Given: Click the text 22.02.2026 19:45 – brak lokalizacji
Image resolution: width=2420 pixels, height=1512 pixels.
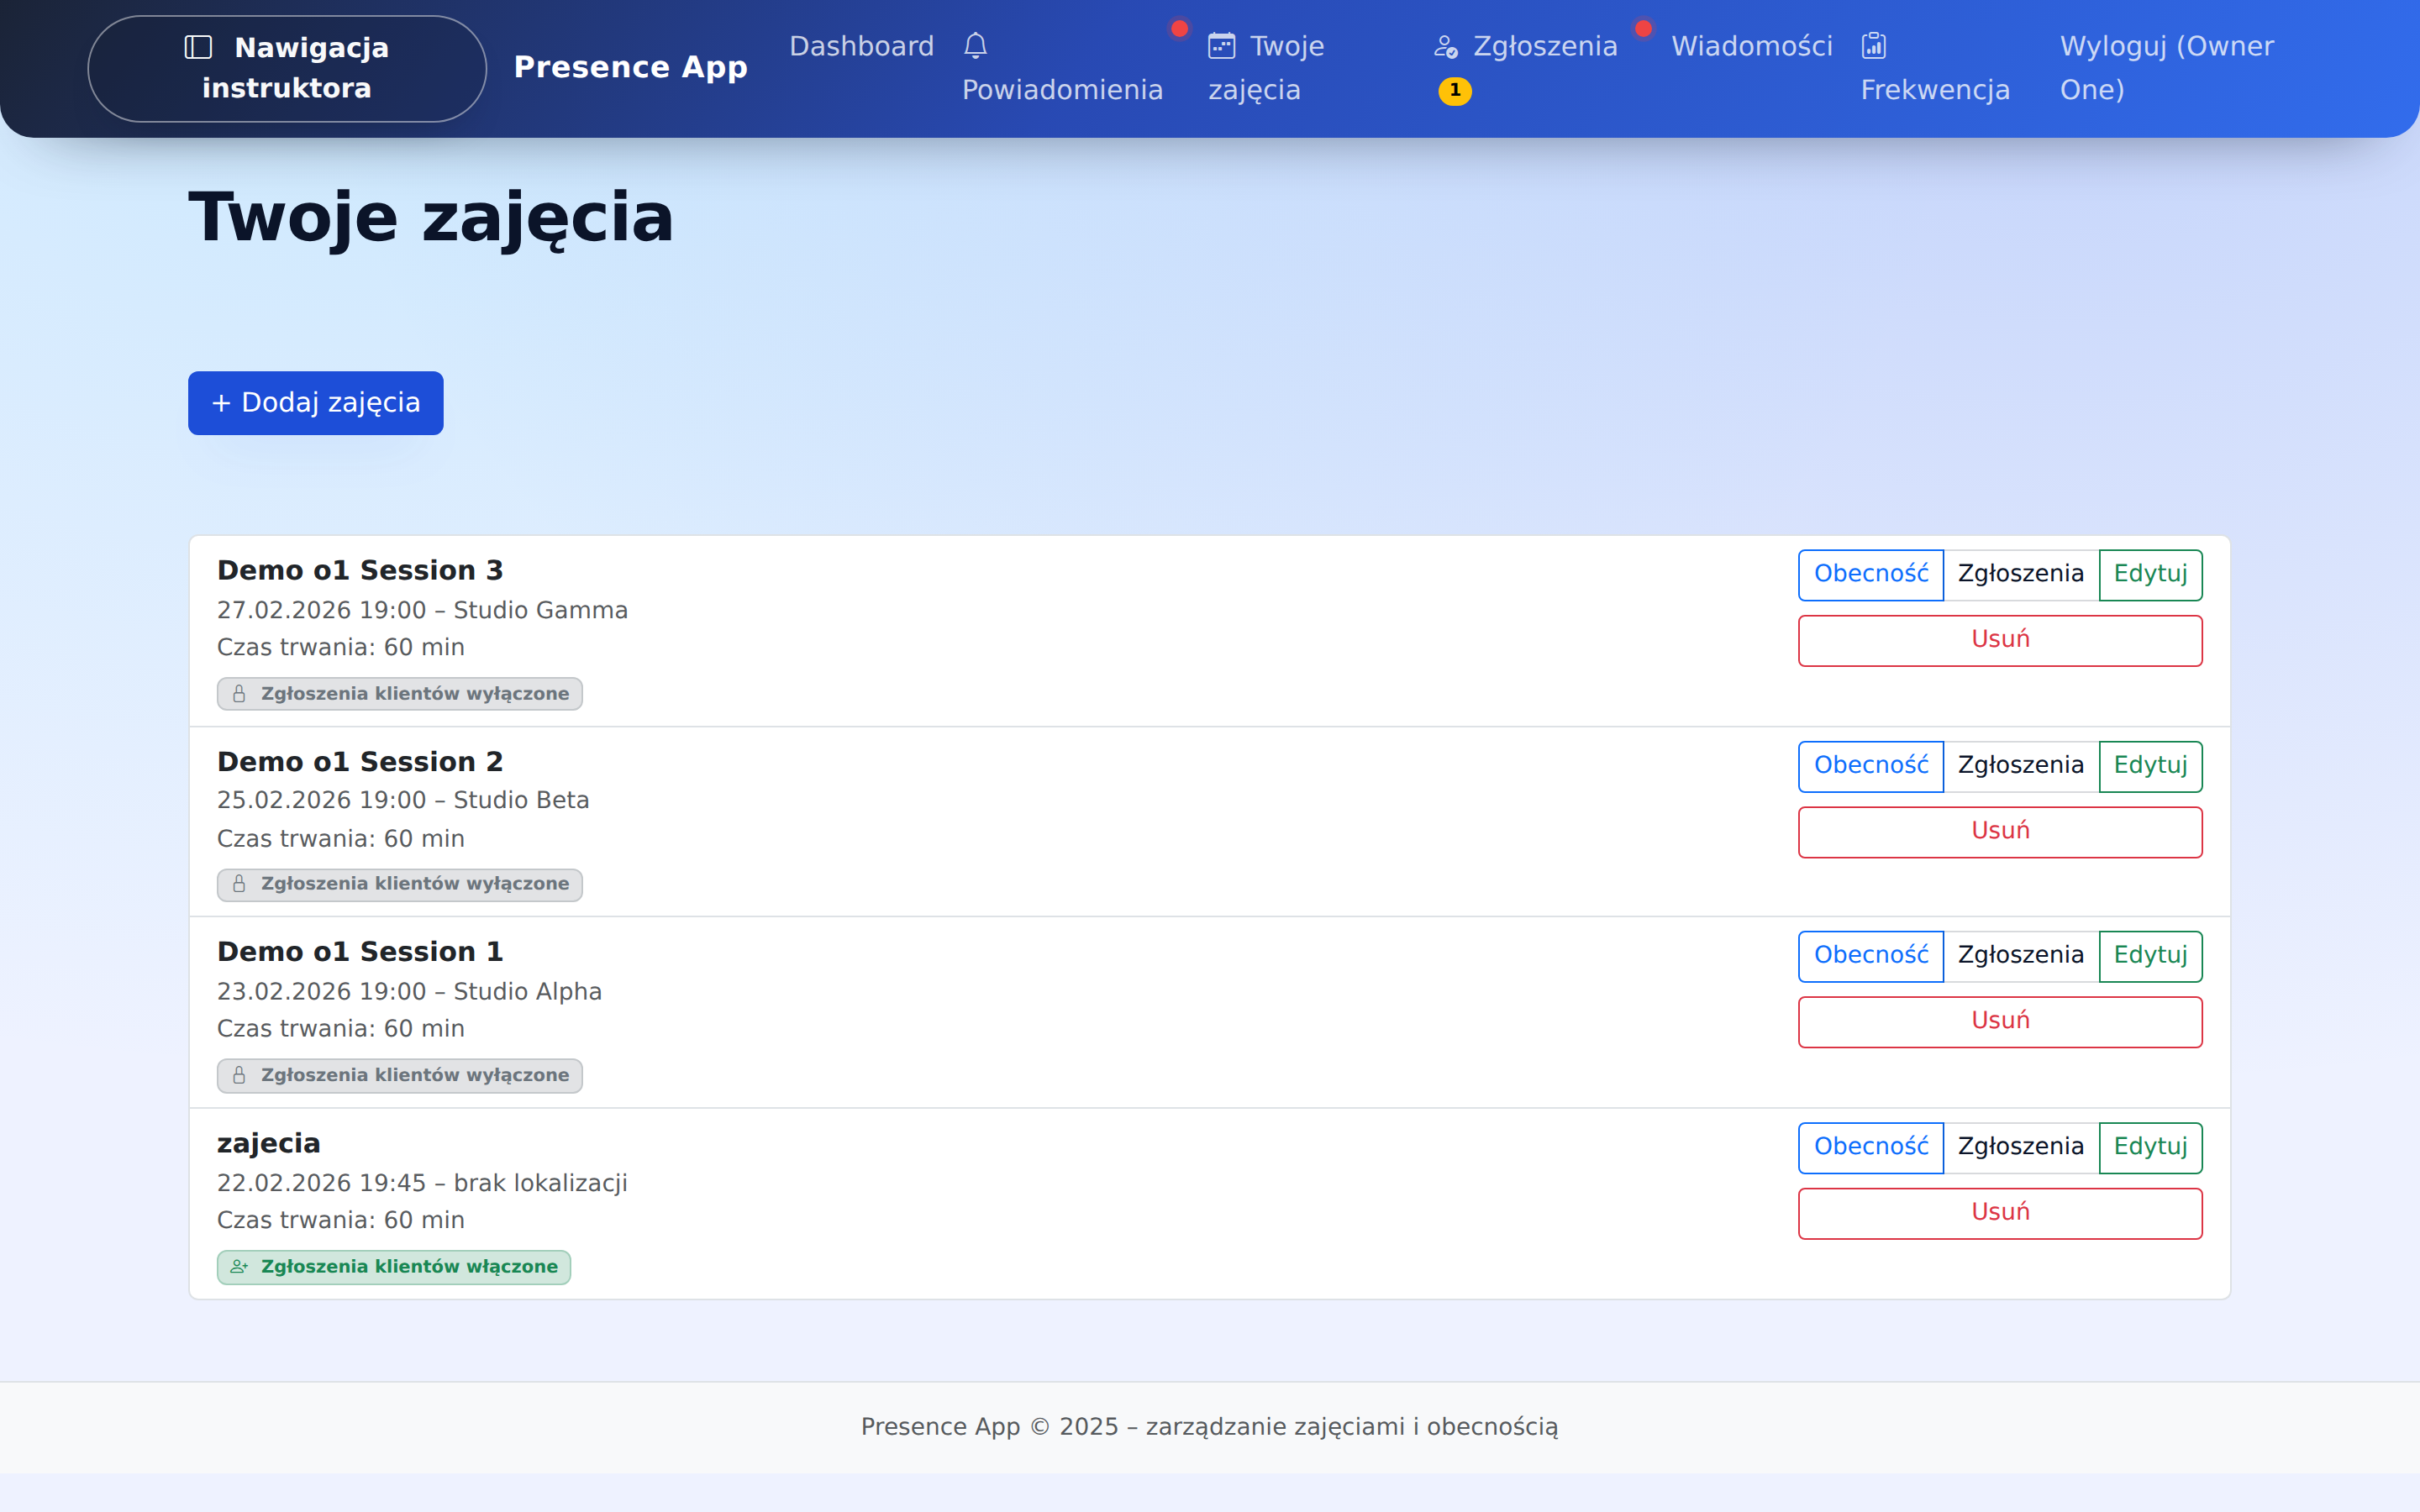Looking at the screenshot, I should coord(422,1184).
